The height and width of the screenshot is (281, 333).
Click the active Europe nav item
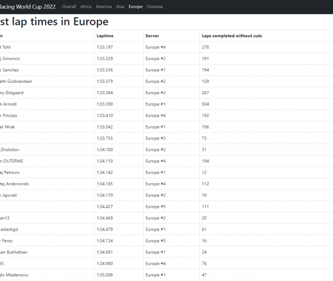pyautogui.click(x=135, y=7)
